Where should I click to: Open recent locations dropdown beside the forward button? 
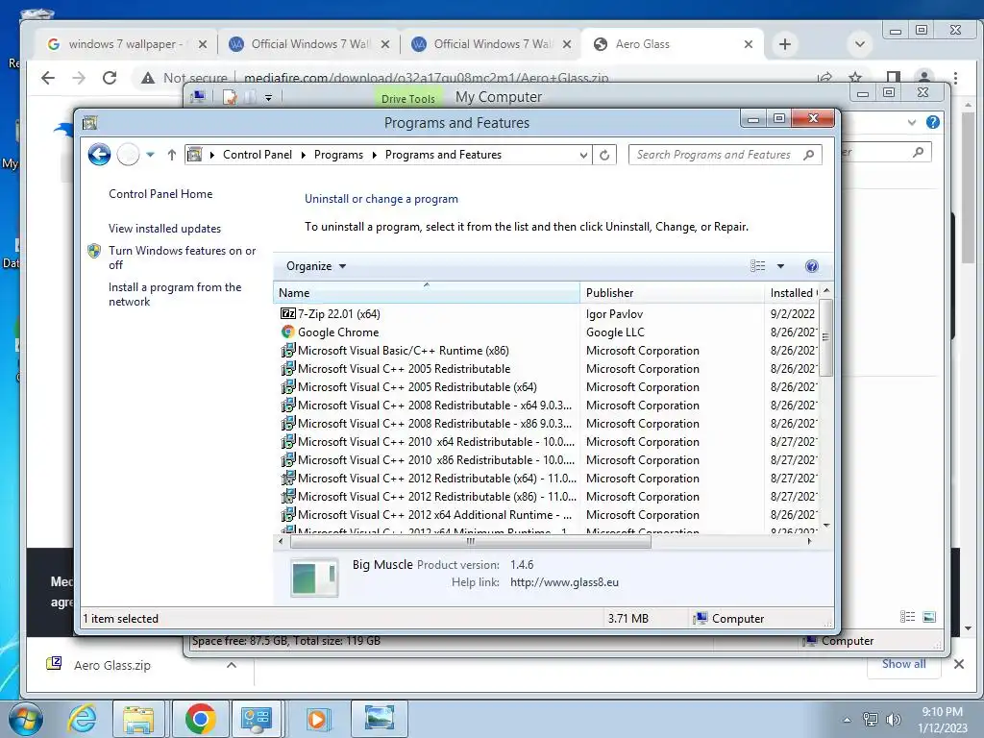click(150, 155)
